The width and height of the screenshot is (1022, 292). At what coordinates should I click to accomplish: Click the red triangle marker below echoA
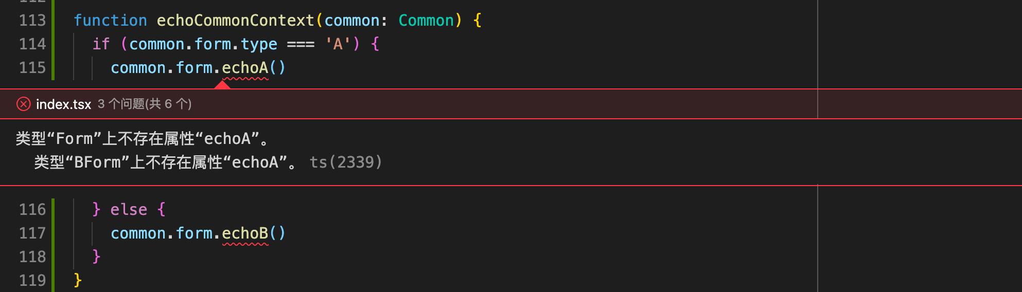pyautogui.click(x=222, y=85)
